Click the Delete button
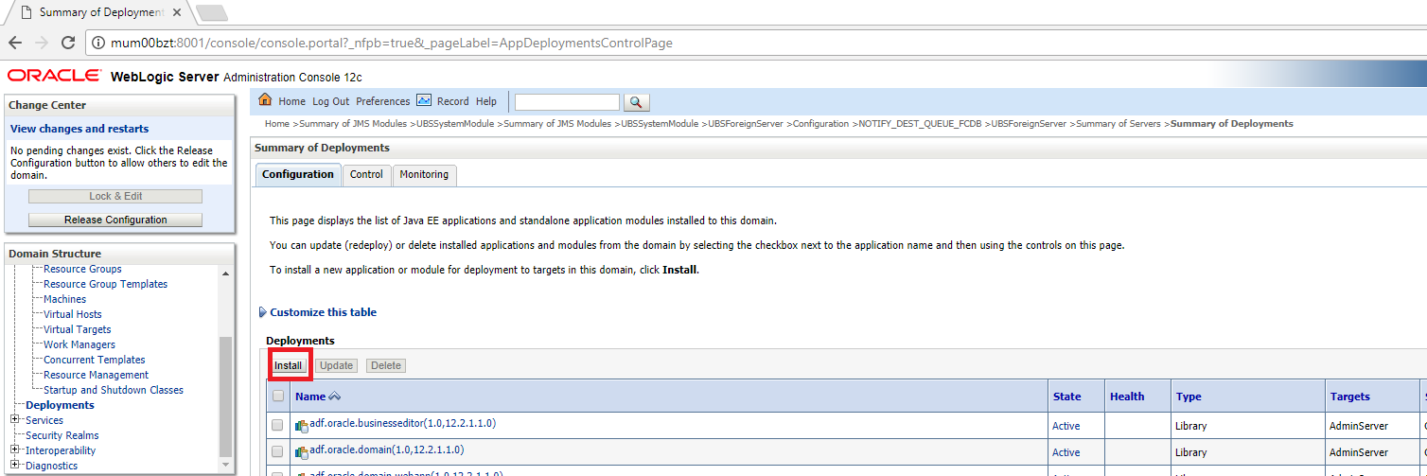Viewport: 1427px width, 476px height. coord(386,365)
